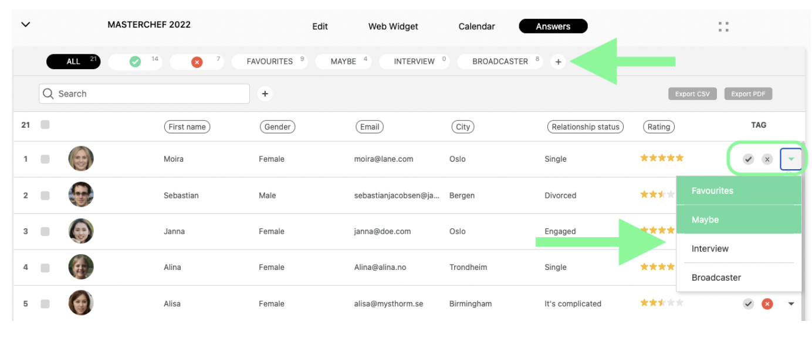Click the grid dots icon at top right
This screenshot has height=342, width=812.
[723, 26]
